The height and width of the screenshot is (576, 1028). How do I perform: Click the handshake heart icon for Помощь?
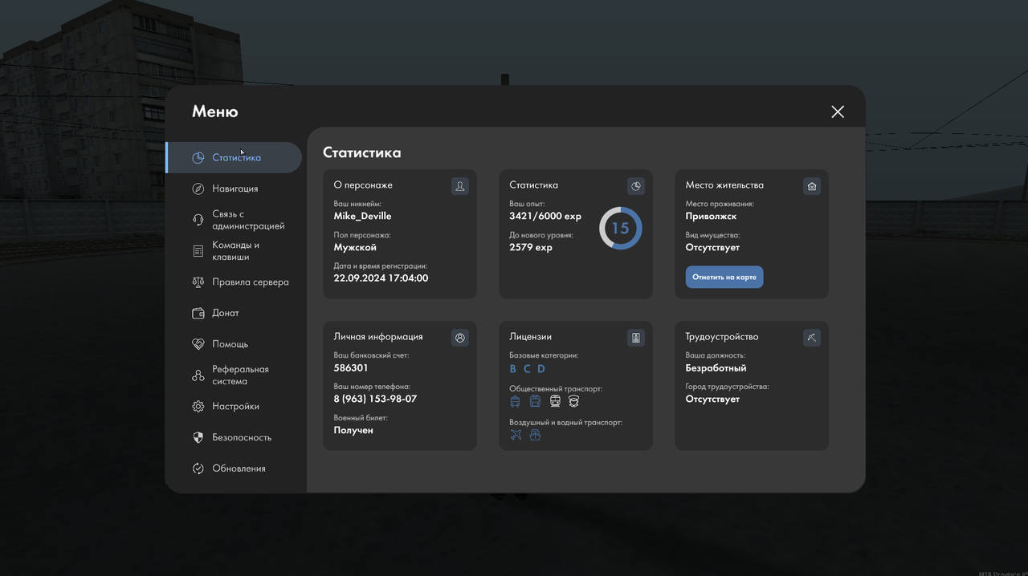click(x=198, y=344)
